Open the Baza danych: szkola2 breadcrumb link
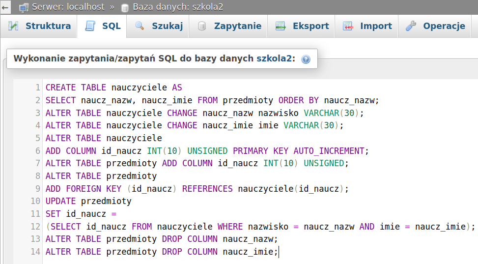 [x=178, y=7]
